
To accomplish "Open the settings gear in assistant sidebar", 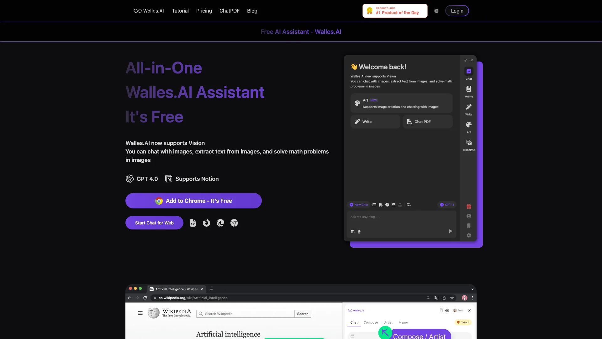I will pyautogui.click(x=469, y=235).
